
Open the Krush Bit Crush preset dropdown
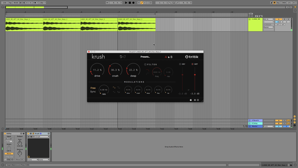tap(41, 137)
